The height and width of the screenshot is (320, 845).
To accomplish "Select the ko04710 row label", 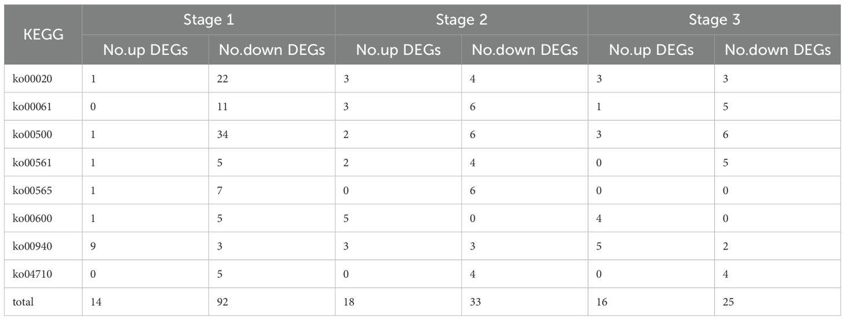I will [x=32, y=274].
